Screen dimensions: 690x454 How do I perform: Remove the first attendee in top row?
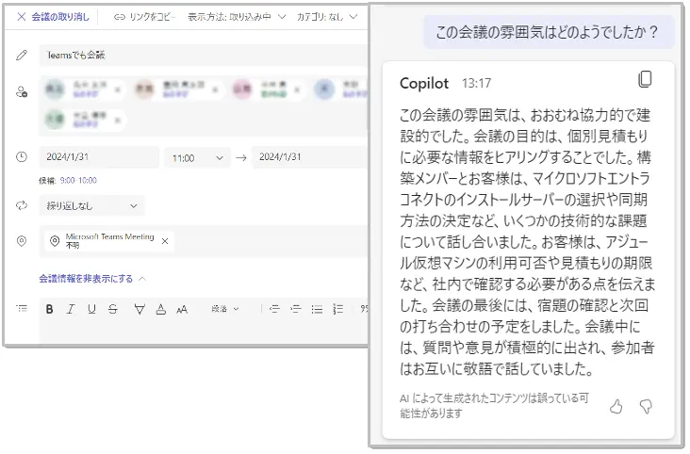click(x=118, y=90)
